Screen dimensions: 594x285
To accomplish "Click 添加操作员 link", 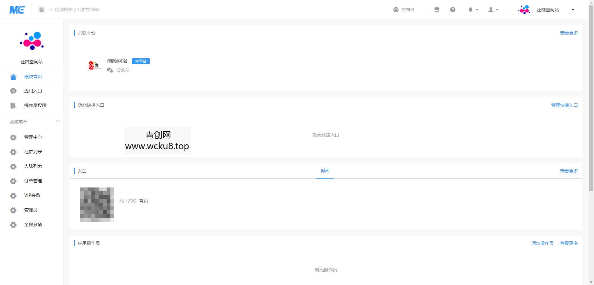I will tap(542, 243).
